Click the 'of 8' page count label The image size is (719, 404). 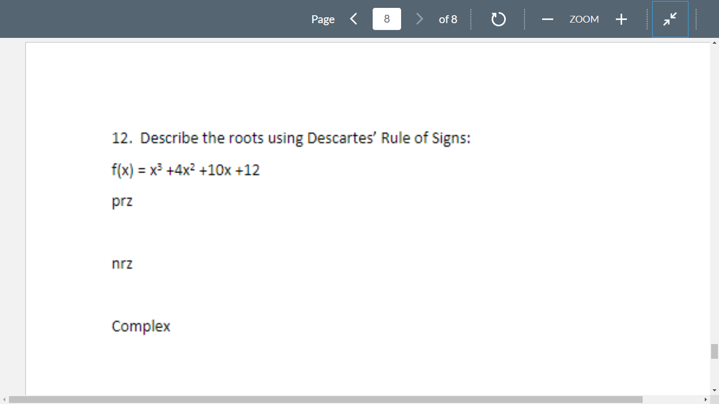tap(448, 19)
